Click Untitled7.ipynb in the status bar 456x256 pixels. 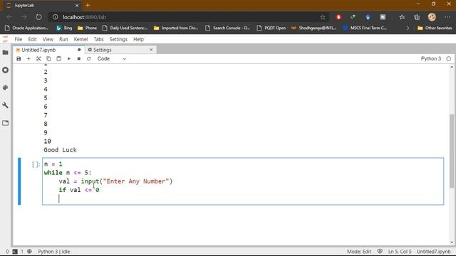coord(433,252)
